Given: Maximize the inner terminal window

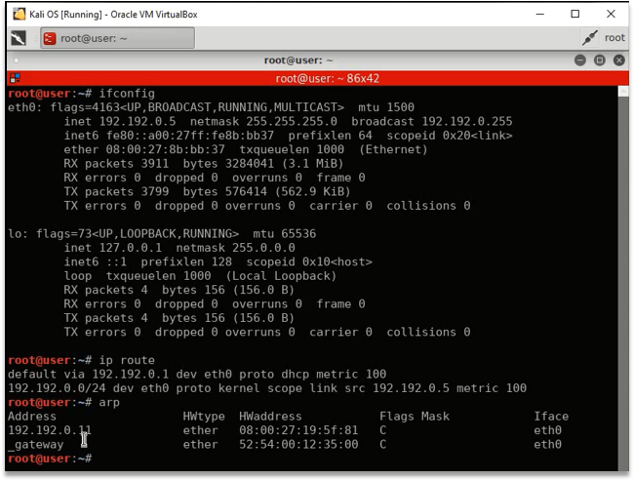Looking at the screenshot, I should click(599, 60).
